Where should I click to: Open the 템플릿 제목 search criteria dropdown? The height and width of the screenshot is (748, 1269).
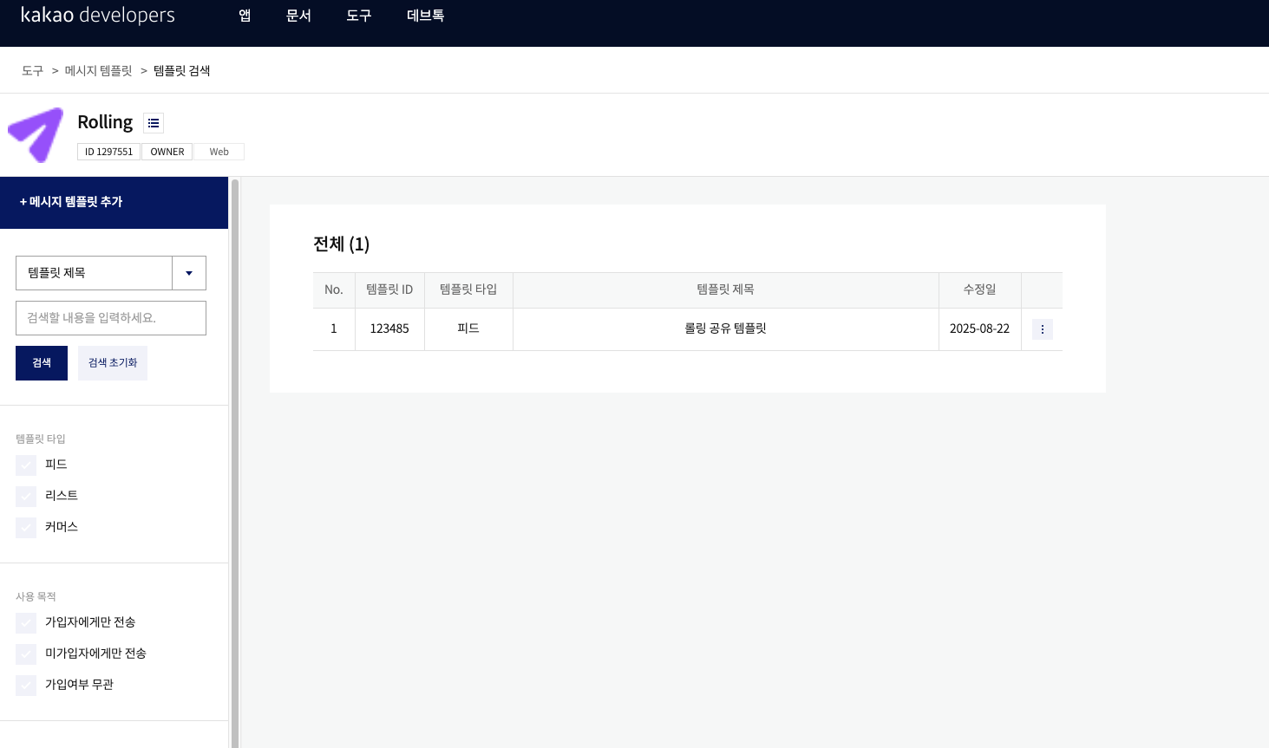(x=188, y=273)
